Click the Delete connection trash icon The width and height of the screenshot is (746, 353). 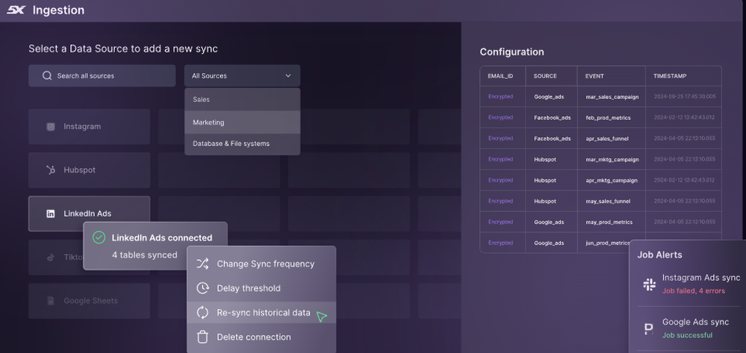point(203,337)
